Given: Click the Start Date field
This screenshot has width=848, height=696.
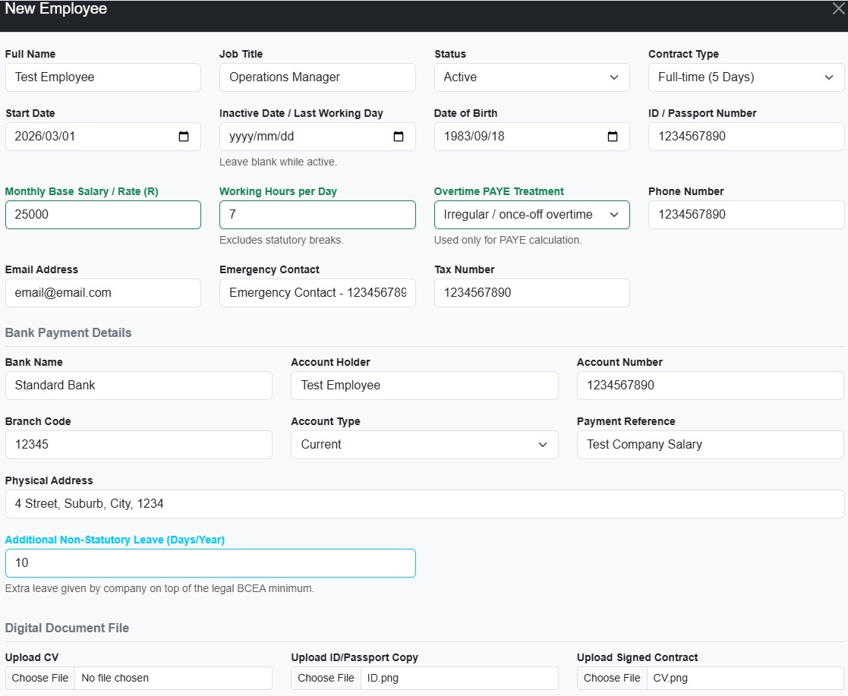Looking at the screenshot, I should pyautogui.click(x=102, y=137).
